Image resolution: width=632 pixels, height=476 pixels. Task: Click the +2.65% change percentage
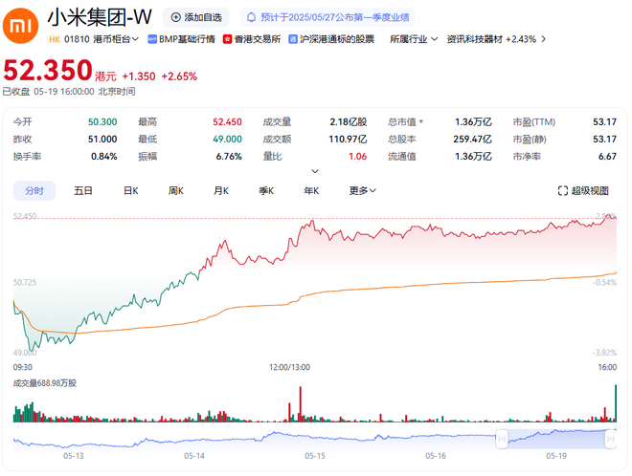pyautogui.click(x=179, y=76)
